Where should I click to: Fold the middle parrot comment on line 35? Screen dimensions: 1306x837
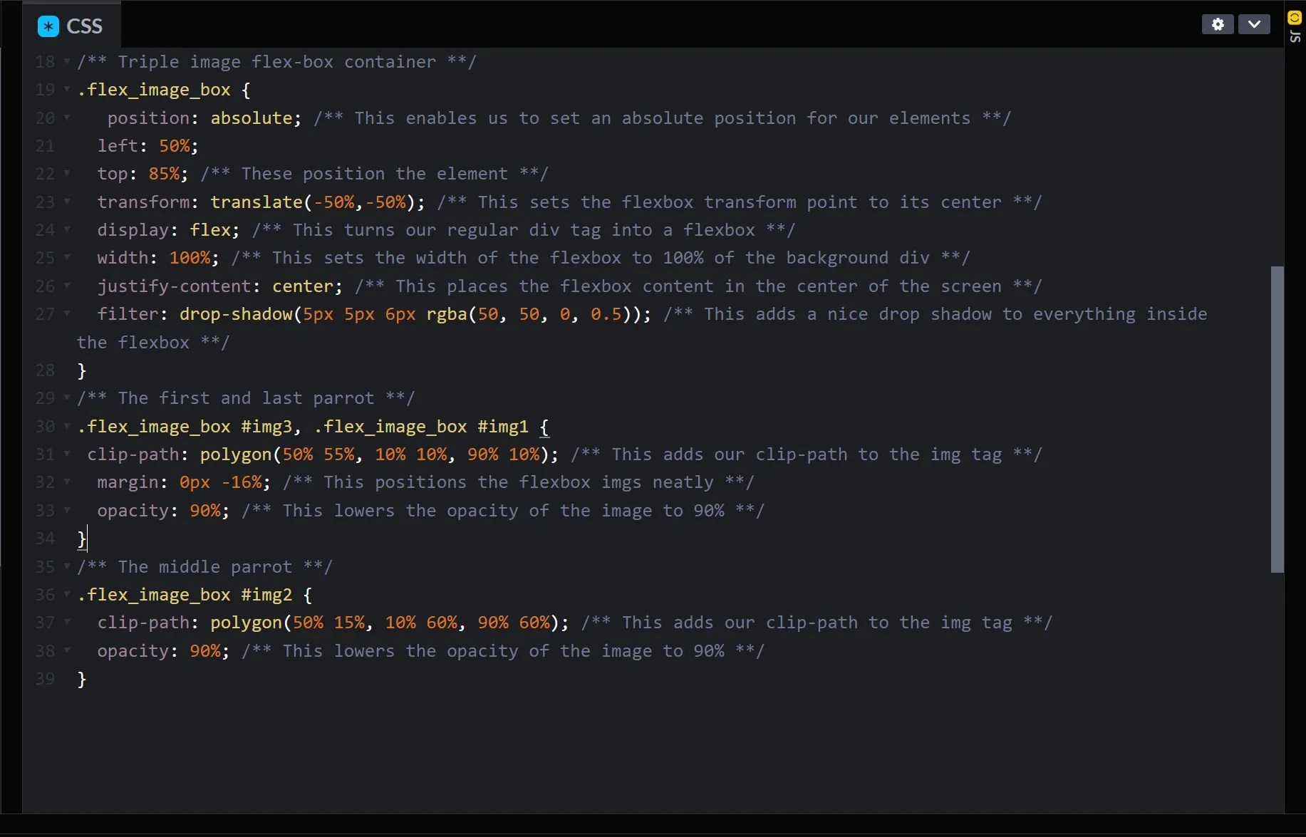pyautogui.click(x=66, y=566)
